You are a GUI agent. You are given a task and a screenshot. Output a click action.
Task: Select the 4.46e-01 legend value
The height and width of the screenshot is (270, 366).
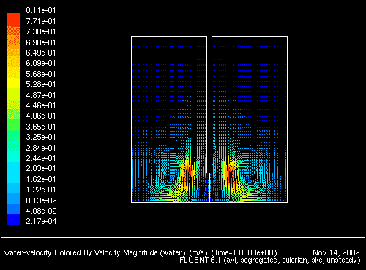[41, 105]
